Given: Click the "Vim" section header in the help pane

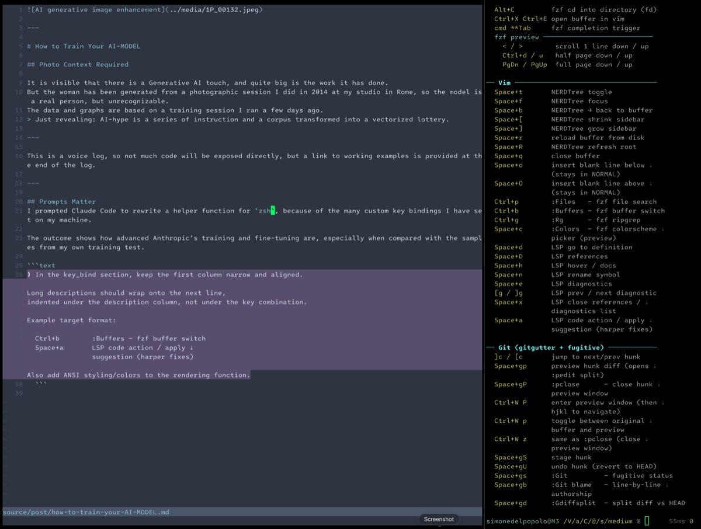Looking at the screenshot, I should click(504, 83).
